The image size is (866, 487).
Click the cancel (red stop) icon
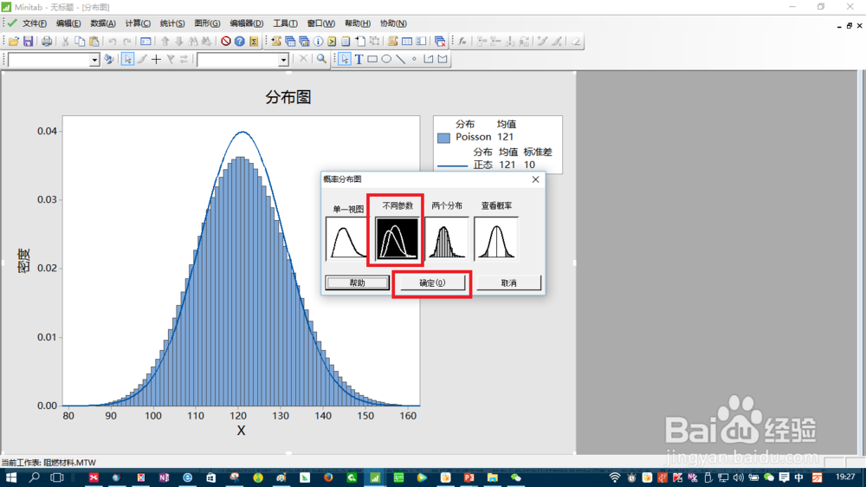click(x=225, y=42)
